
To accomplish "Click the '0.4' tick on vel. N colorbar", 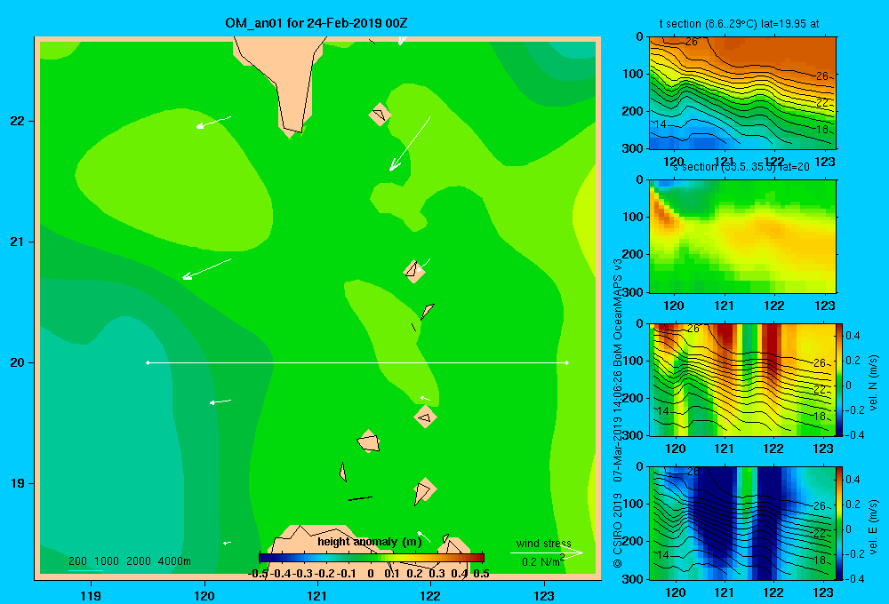I will click(x=853, y=336).
